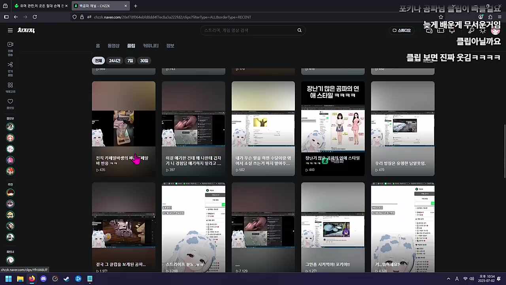
Task: Open first recommended channel avatar under 추천
Action: point(10,193)
